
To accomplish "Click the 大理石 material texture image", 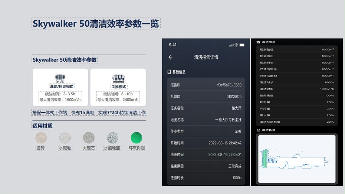I will click(x=89, y=138).
